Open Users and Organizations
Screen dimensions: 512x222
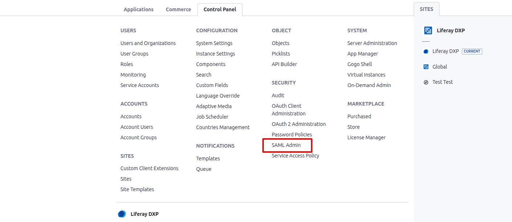tap(148, 43)
